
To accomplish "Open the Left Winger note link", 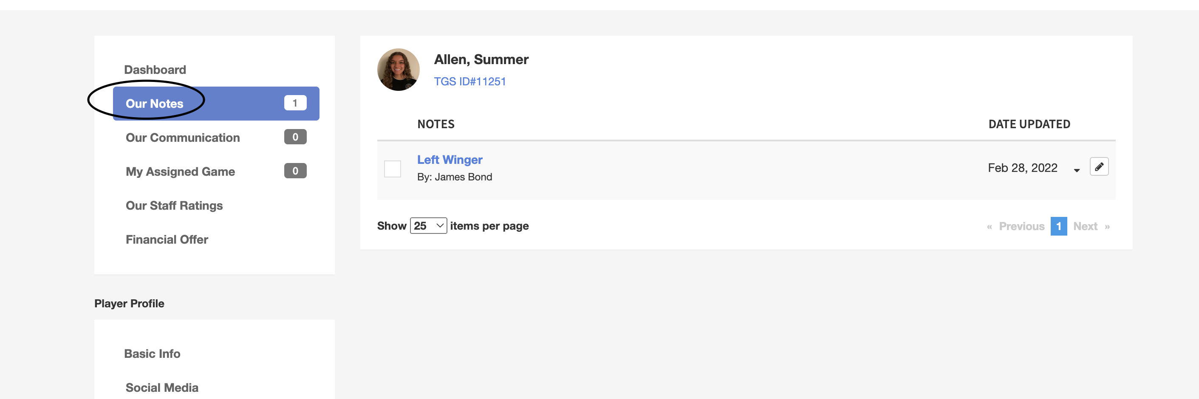I will coord(450,160).
